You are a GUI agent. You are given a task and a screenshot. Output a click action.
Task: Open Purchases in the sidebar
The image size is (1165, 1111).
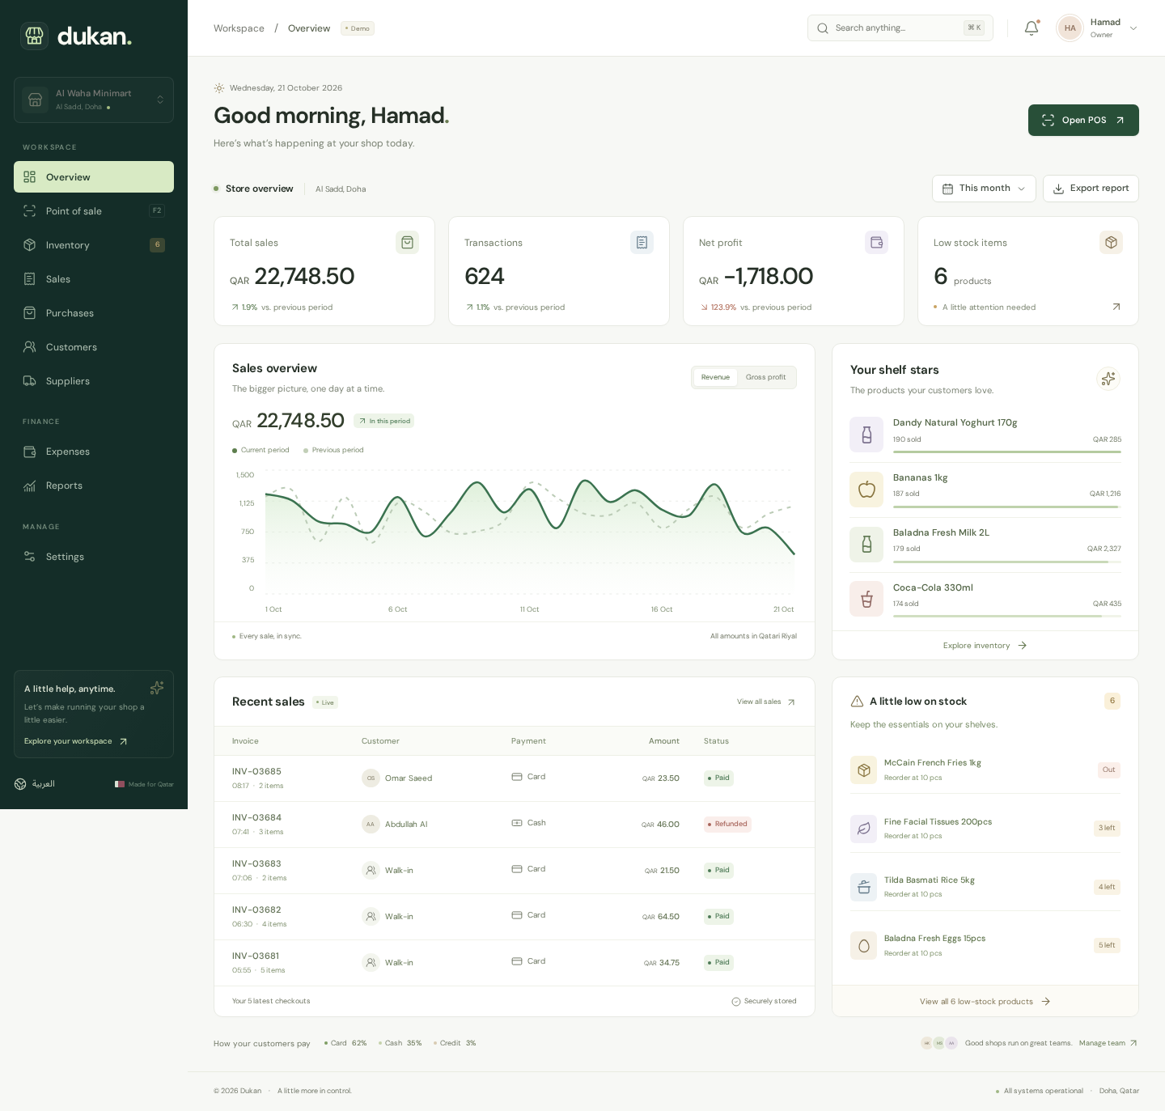tap(94, 313)
